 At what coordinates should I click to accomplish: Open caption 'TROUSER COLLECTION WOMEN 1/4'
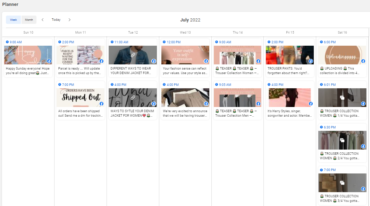coord(340,113)
